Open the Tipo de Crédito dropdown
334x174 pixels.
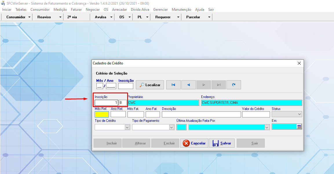127,127
